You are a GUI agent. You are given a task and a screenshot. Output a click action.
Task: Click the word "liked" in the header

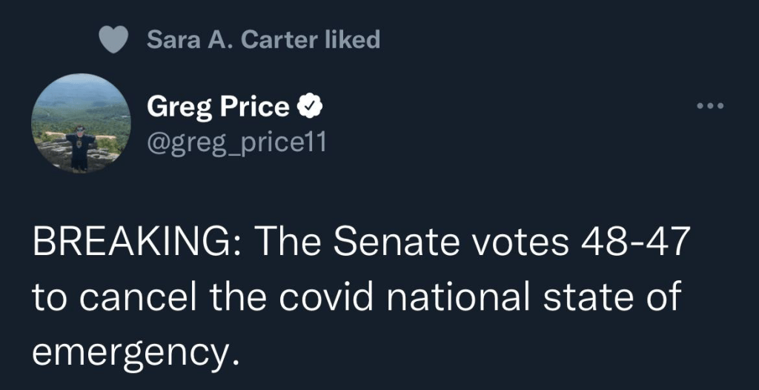coord(352,40)
